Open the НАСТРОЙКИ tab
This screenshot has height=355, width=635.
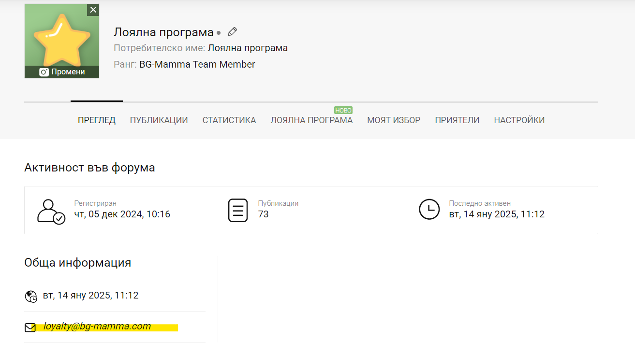(x=519, y=120)
